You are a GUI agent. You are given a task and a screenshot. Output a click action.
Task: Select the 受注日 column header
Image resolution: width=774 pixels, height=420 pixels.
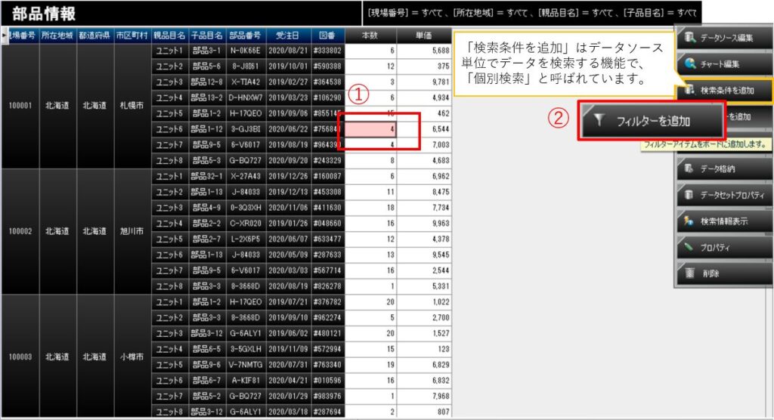288,36
